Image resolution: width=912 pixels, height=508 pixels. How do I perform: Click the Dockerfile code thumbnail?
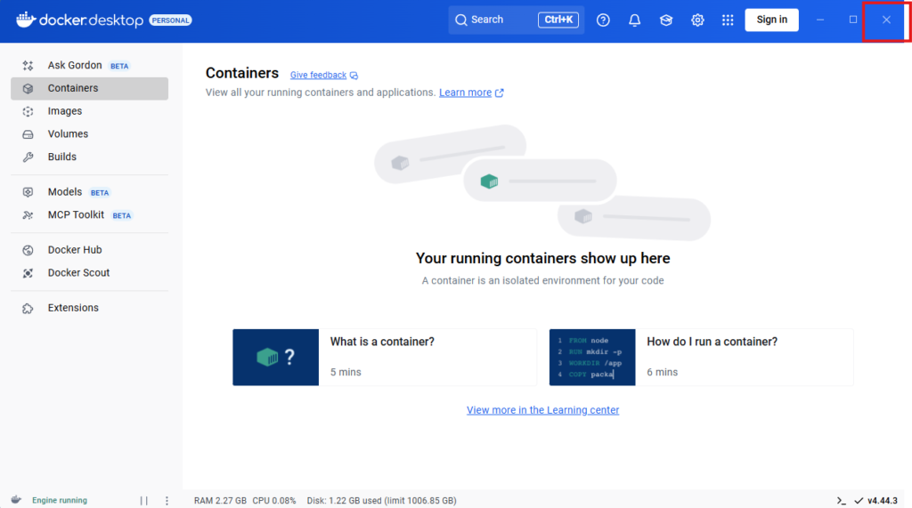(x=592, y=358)
